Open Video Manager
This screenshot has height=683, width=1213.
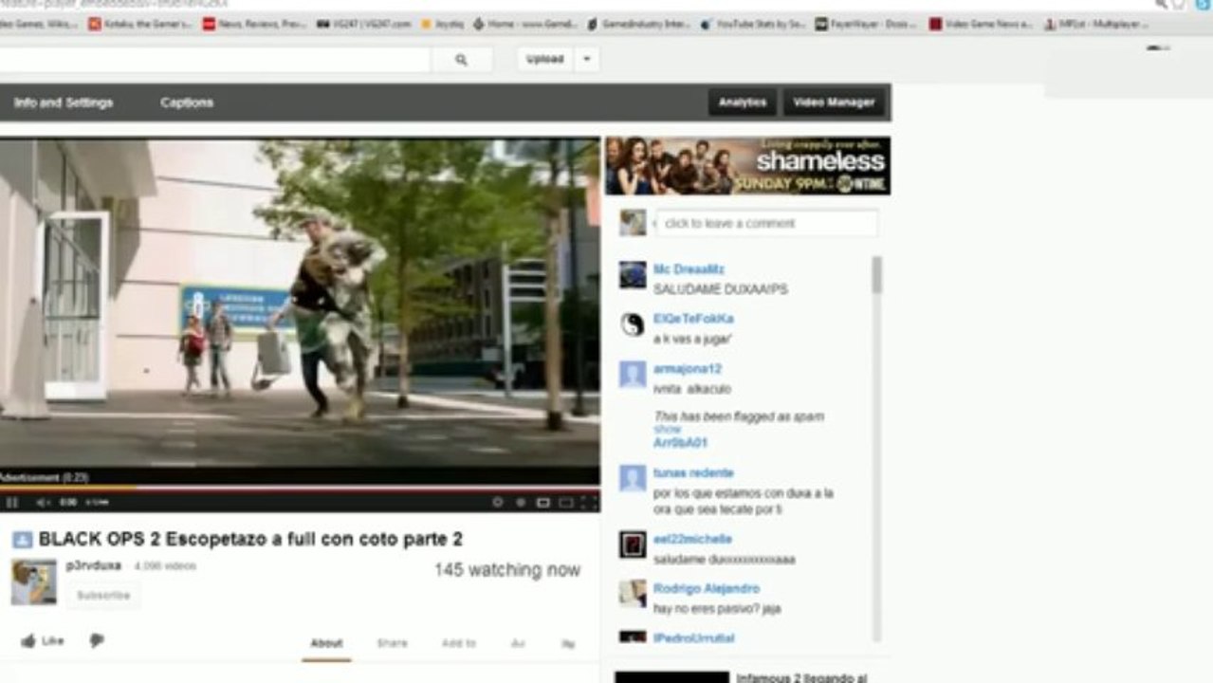click(834, 102)
